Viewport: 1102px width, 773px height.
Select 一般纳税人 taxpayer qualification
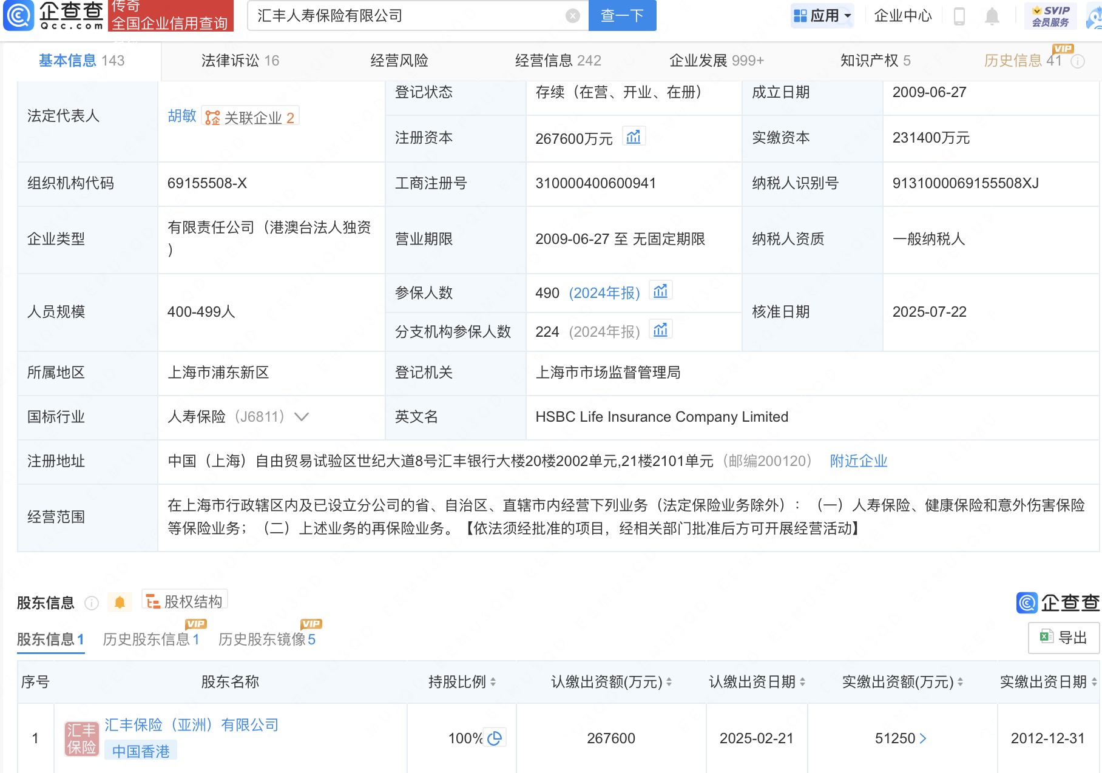pyautogui.click(x=928, y=239)
